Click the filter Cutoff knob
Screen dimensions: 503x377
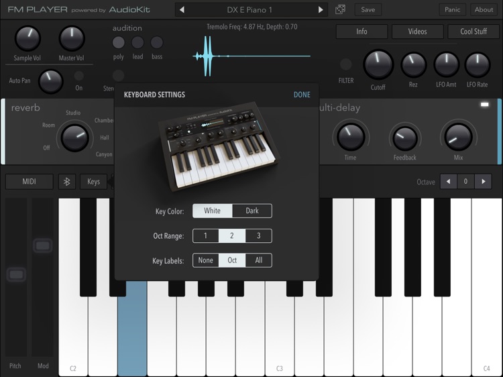click(x=378, y=64)
